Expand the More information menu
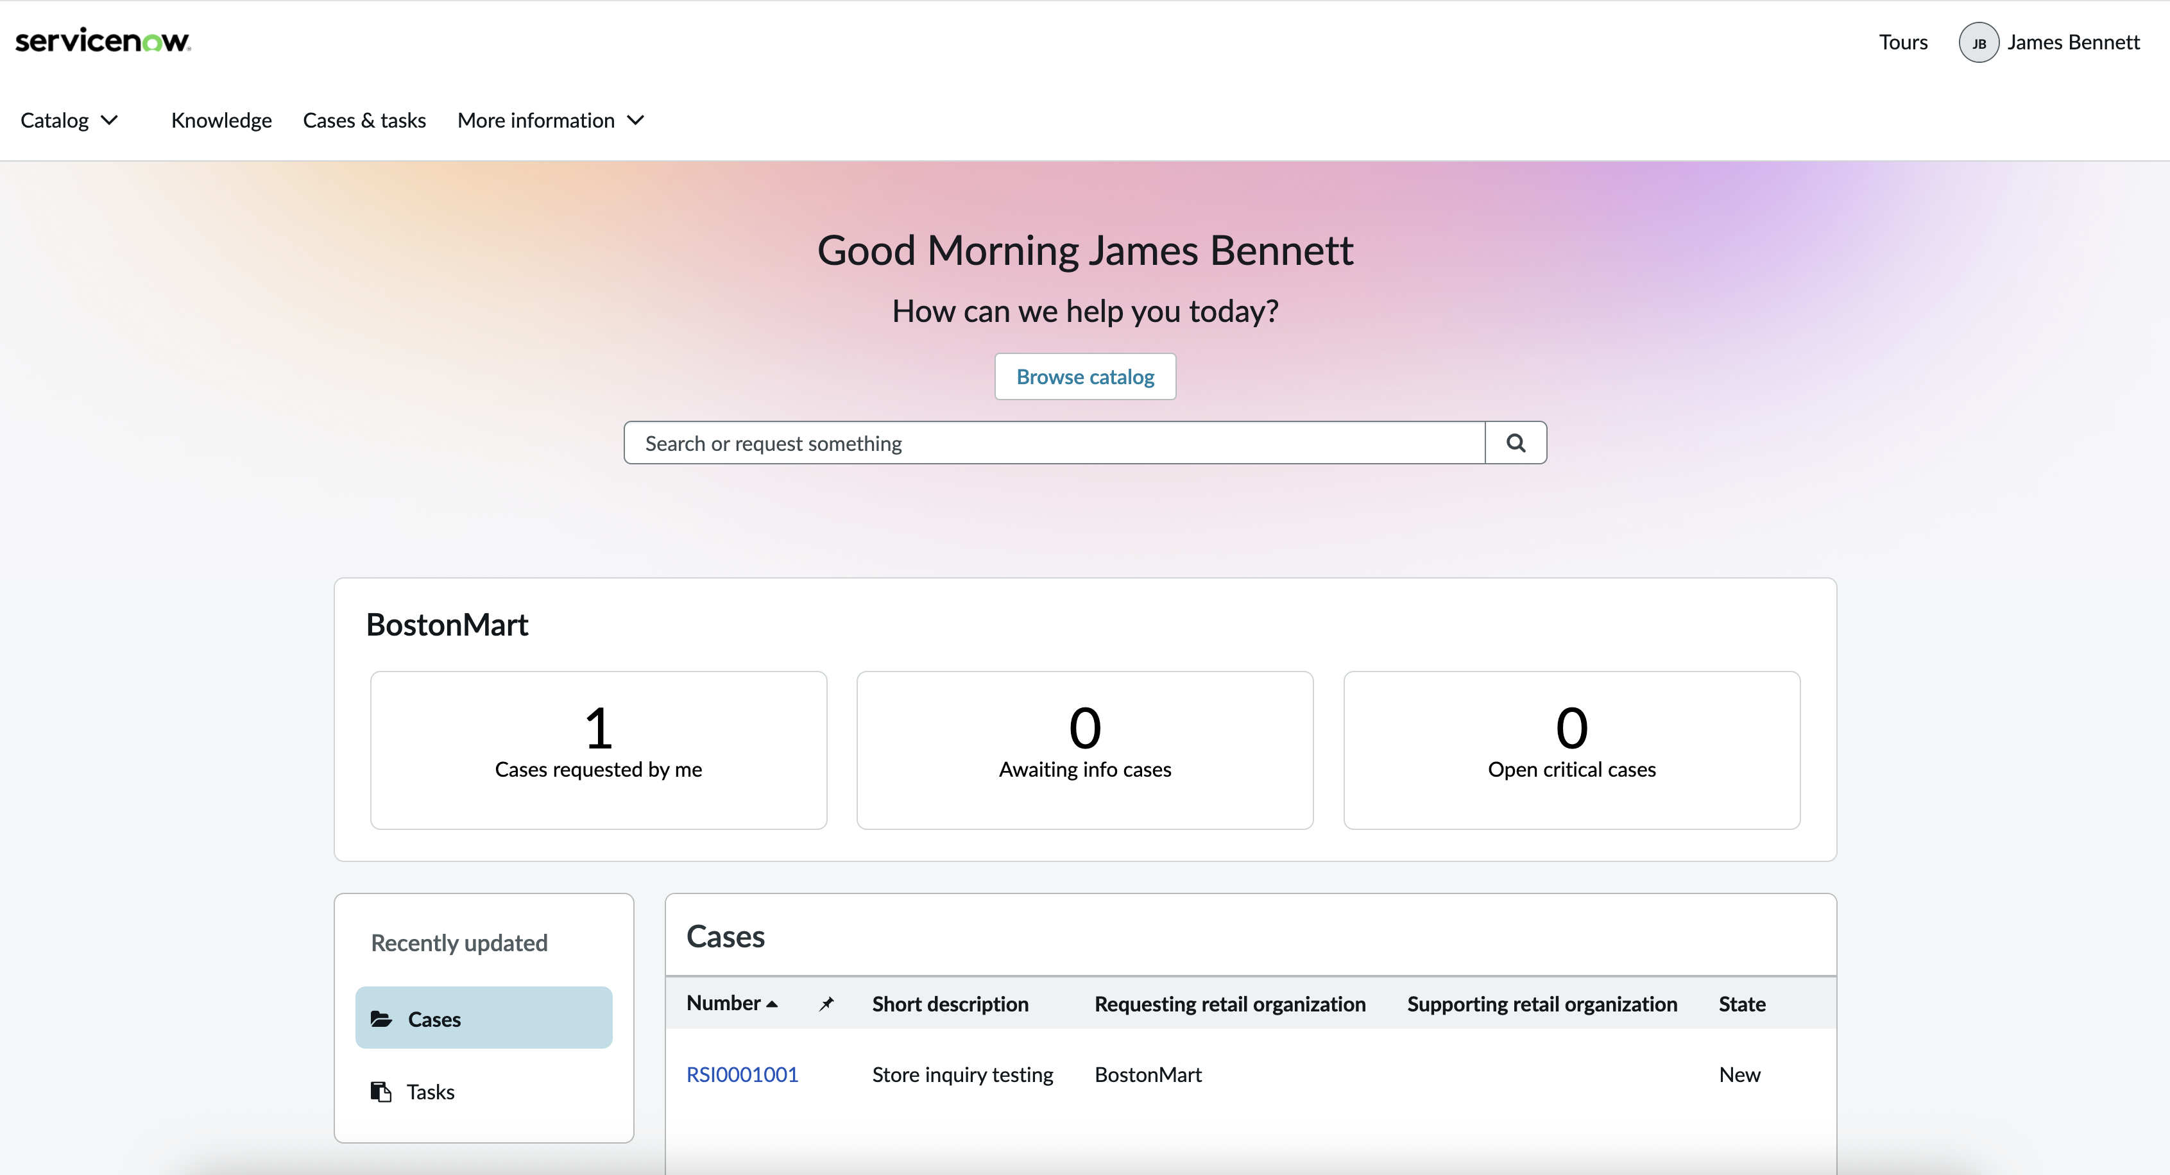Screen dimensions: 2170x1175 pos(551,121)
